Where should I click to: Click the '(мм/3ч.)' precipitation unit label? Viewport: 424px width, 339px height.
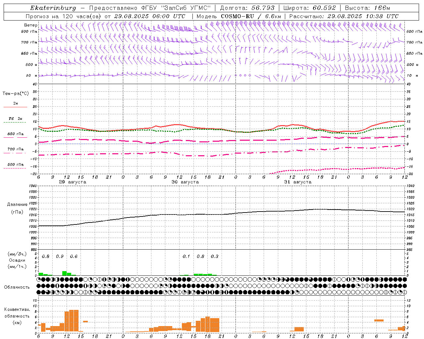[x=17, y=254]
